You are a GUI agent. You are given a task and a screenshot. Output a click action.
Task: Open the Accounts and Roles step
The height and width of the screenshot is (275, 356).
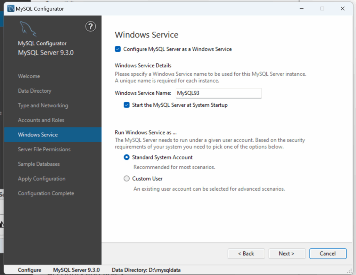point(41,120)
